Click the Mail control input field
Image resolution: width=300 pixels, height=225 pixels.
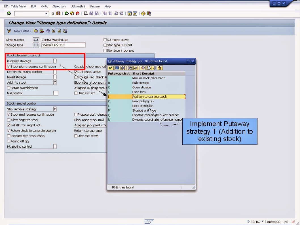(56, 93)
